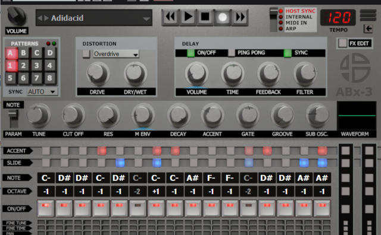Click the GROOVE knob
The image size is (381, 235).
pos(282,115)
